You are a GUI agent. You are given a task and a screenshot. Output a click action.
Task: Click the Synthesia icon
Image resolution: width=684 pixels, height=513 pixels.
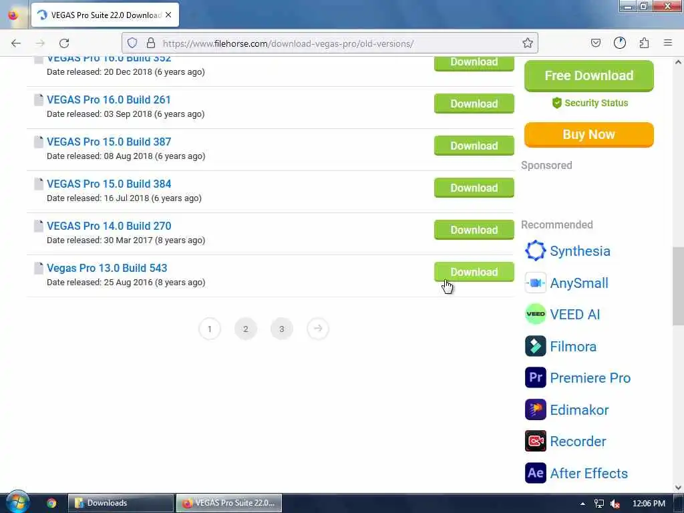(x=535, y=251)
